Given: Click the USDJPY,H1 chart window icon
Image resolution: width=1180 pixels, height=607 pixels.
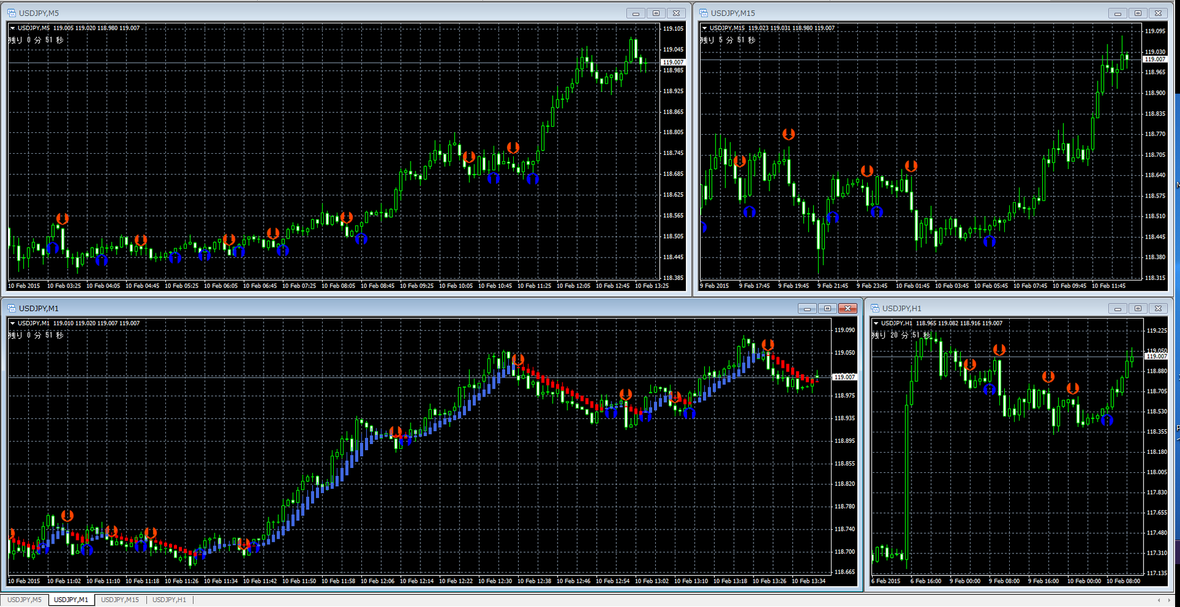Looking at the screenshot, I should click(875, 308).
